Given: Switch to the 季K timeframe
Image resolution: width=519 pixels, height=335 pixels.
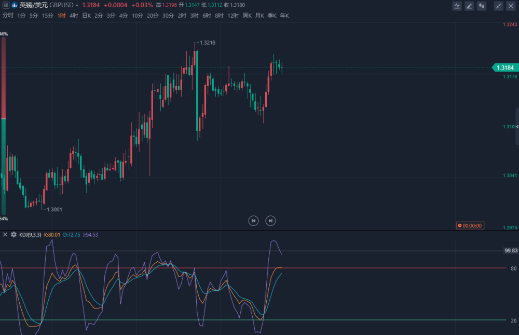Looking at the screenshot, I should tap(272, 16).
